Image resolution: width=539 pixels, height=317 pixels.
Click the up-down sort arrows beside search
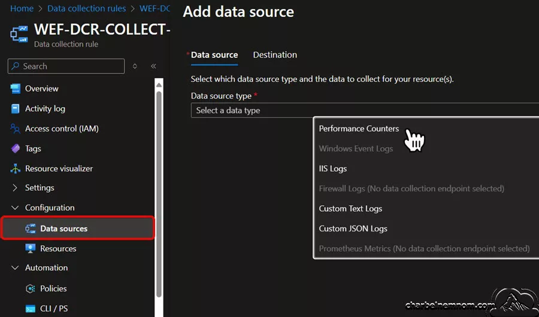(135, 66)
